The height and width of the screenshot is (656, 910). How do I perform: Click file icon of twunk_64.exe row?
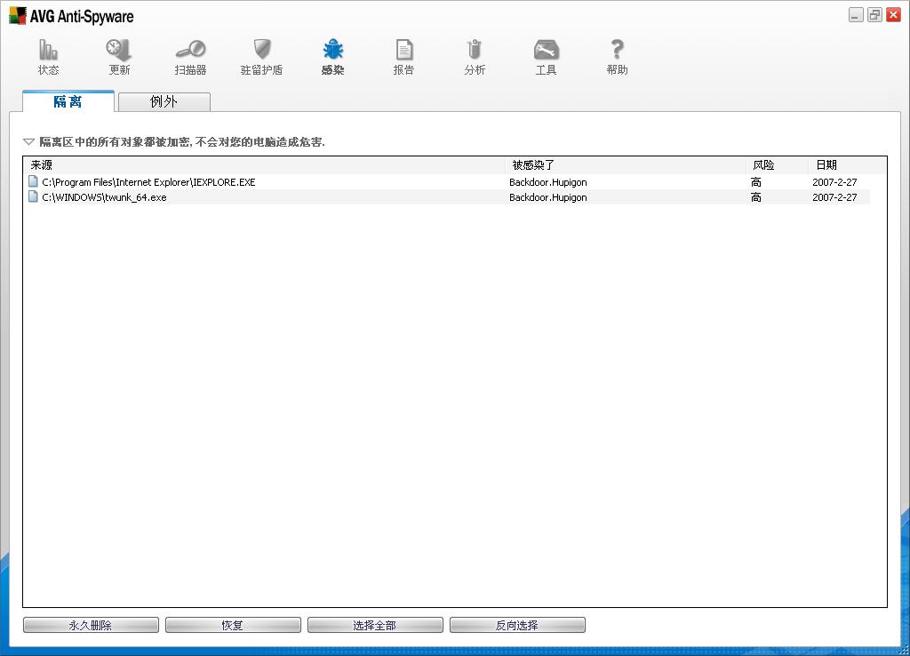pyautogui.click(x=33, y=196)
